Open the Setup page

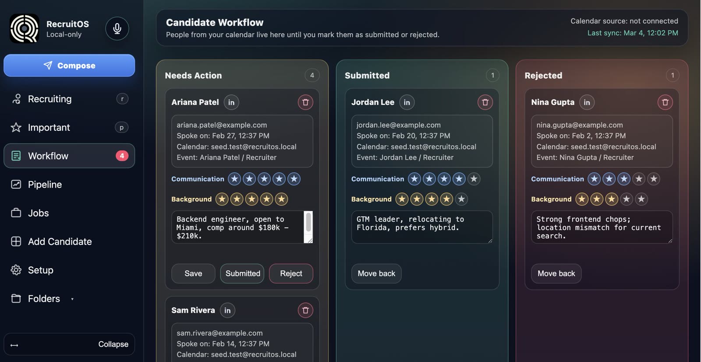click(69, 270)
